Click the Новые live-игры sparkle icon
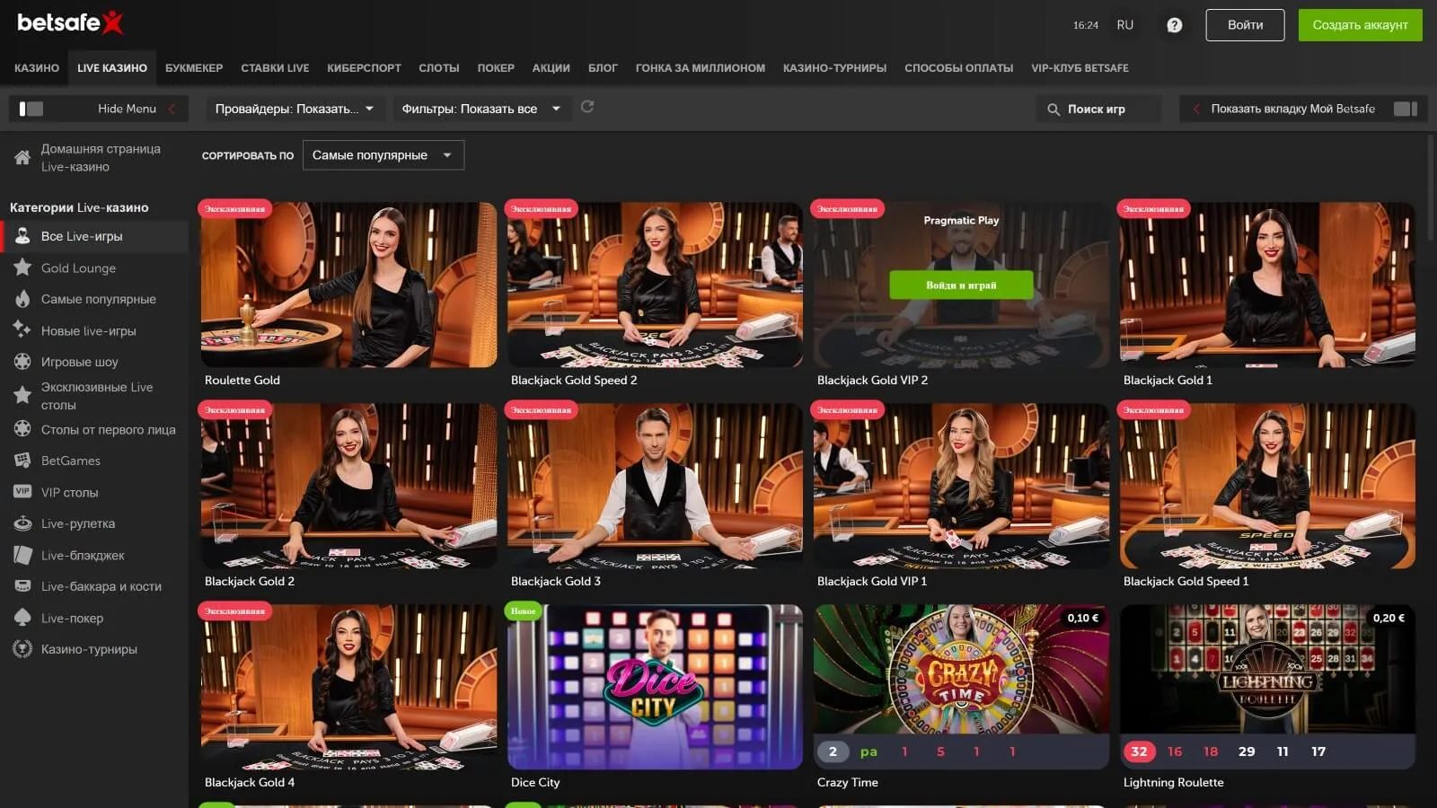This screenshot has width=1437, height=808. tap(22, 330)
